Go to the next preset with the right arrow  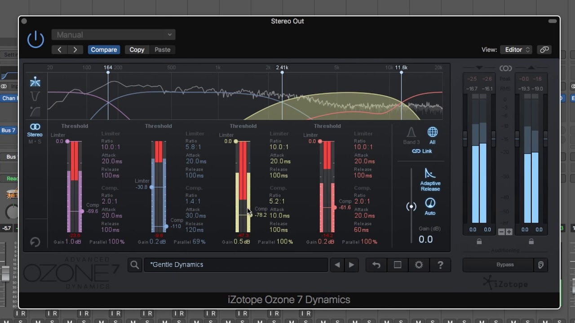click(75, 50)
